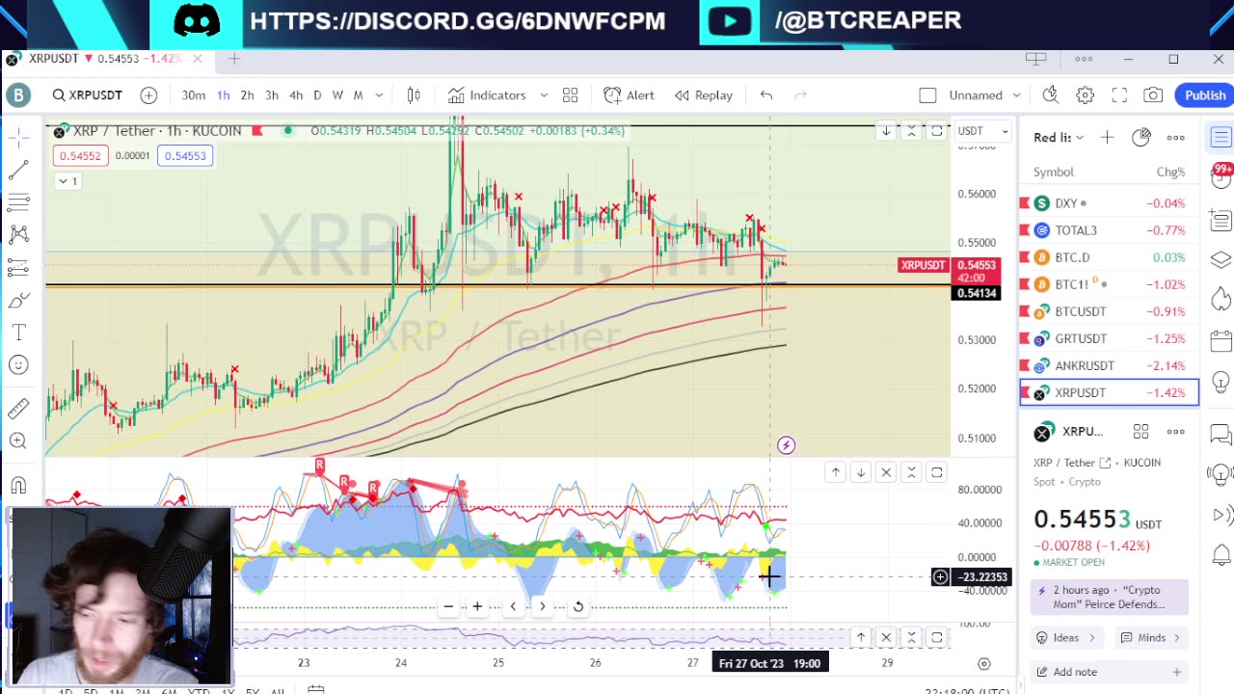Select the brush drawing tool
The image size is (1234, 694).
(18, 301)
